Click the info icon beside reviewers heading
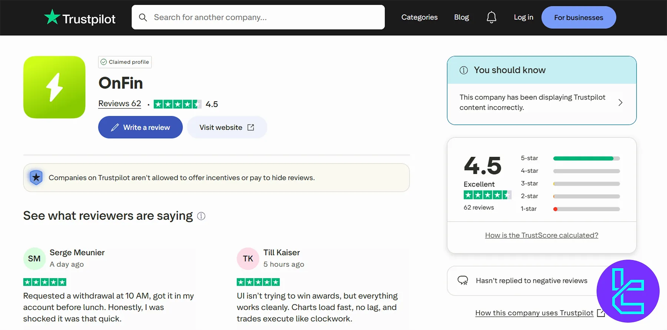Image resolution: width=667 pixels, height=330 pixels. 201,216
